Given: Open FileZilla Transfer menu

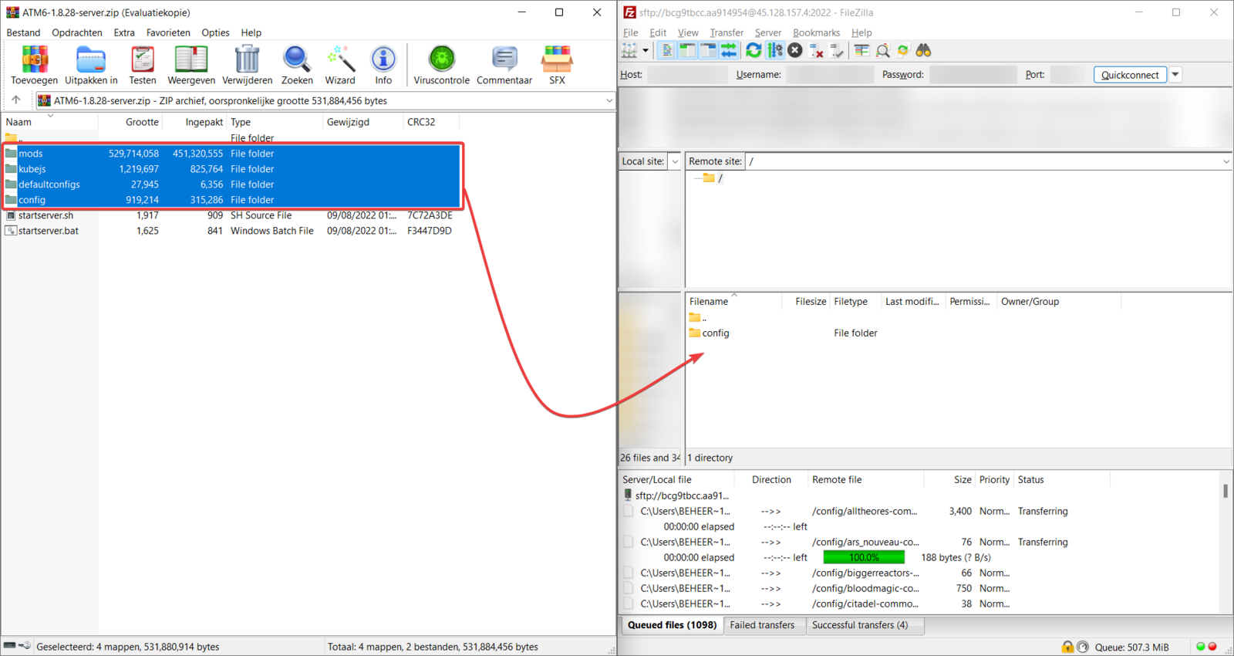Looking at the screenshot, I should coord(727,32).
